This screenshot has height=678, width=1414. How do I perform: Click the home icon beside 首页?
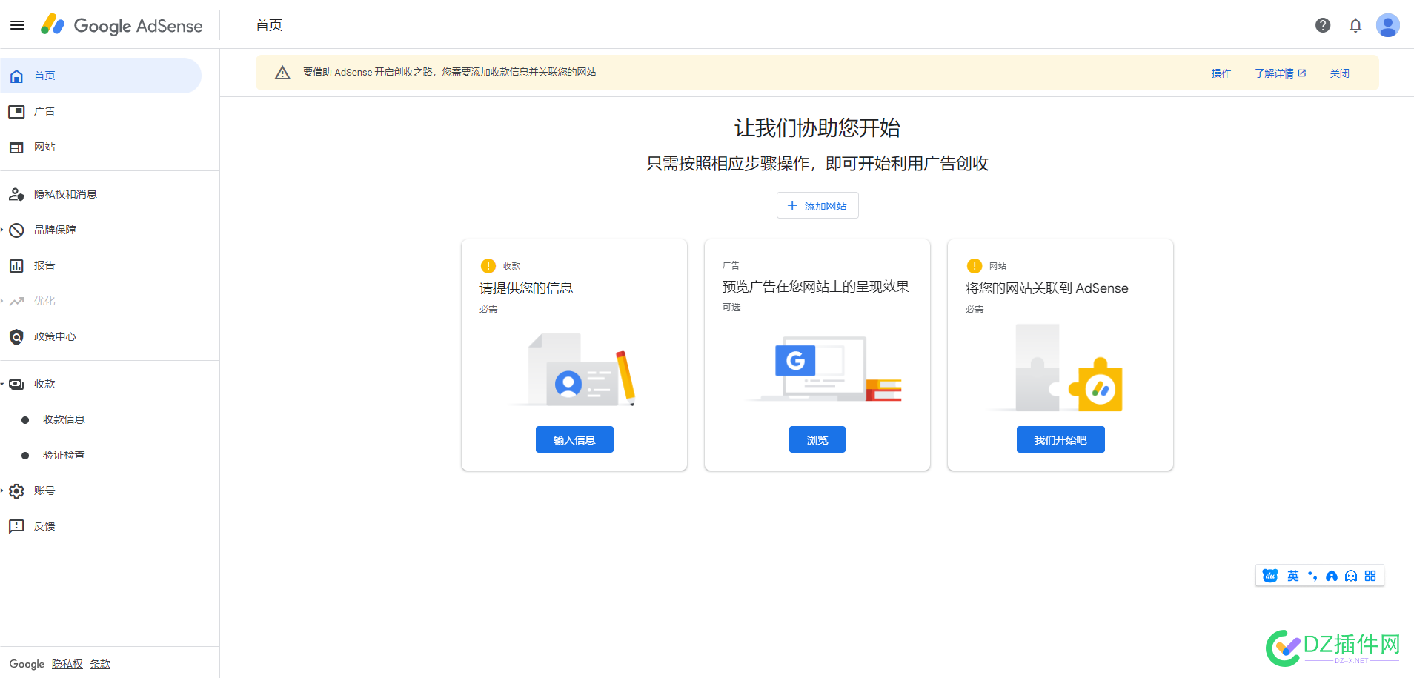(x=16, y=76)
